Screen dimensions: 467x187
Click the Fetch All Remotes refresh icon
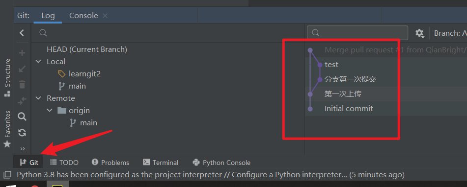[x=22, y=132]
